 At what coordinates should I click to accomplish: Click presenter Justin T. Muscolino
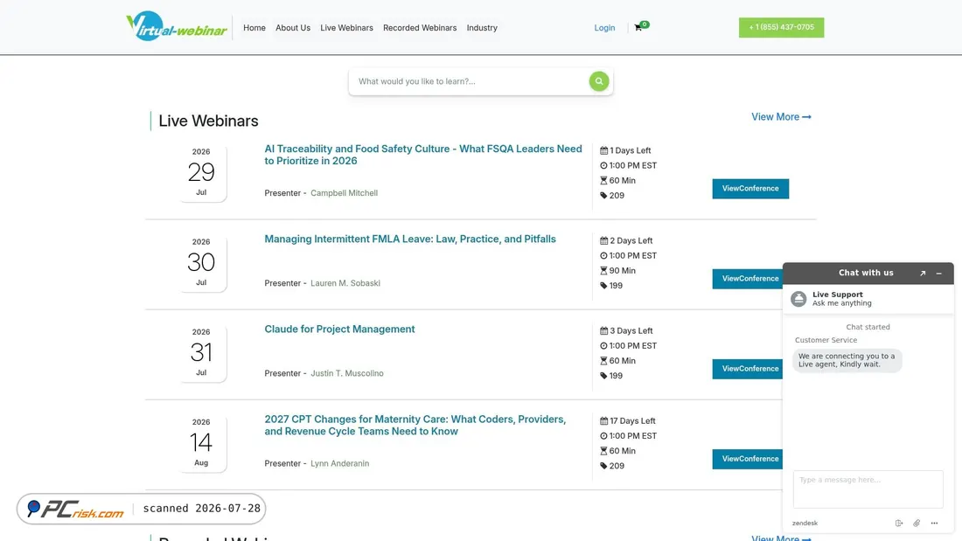click(346, 373)
